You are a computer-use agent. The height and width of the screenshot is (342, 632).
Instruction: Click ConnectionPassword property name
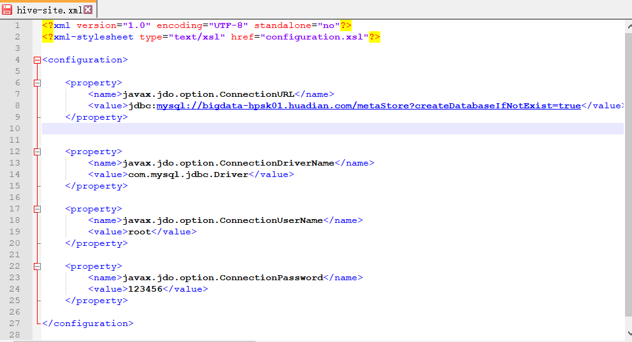tap(223, 278)
